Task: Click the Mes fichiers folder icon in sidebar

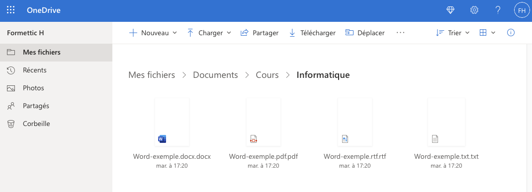Action: (x=11, y=52)
